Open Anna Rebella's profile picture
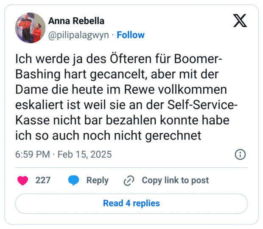The height and width of the screenshot is (229, 263). pos(30,28)
